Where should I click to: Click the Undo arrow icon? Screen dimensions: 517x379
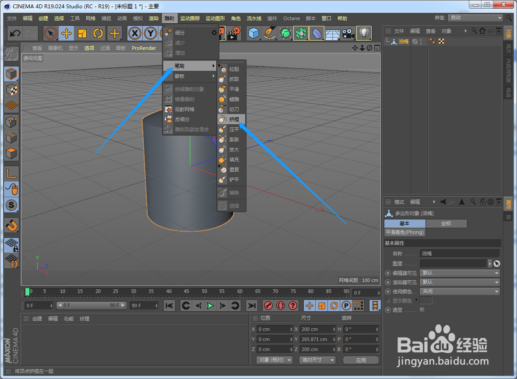pyautogui.click(x=15, y=33)
